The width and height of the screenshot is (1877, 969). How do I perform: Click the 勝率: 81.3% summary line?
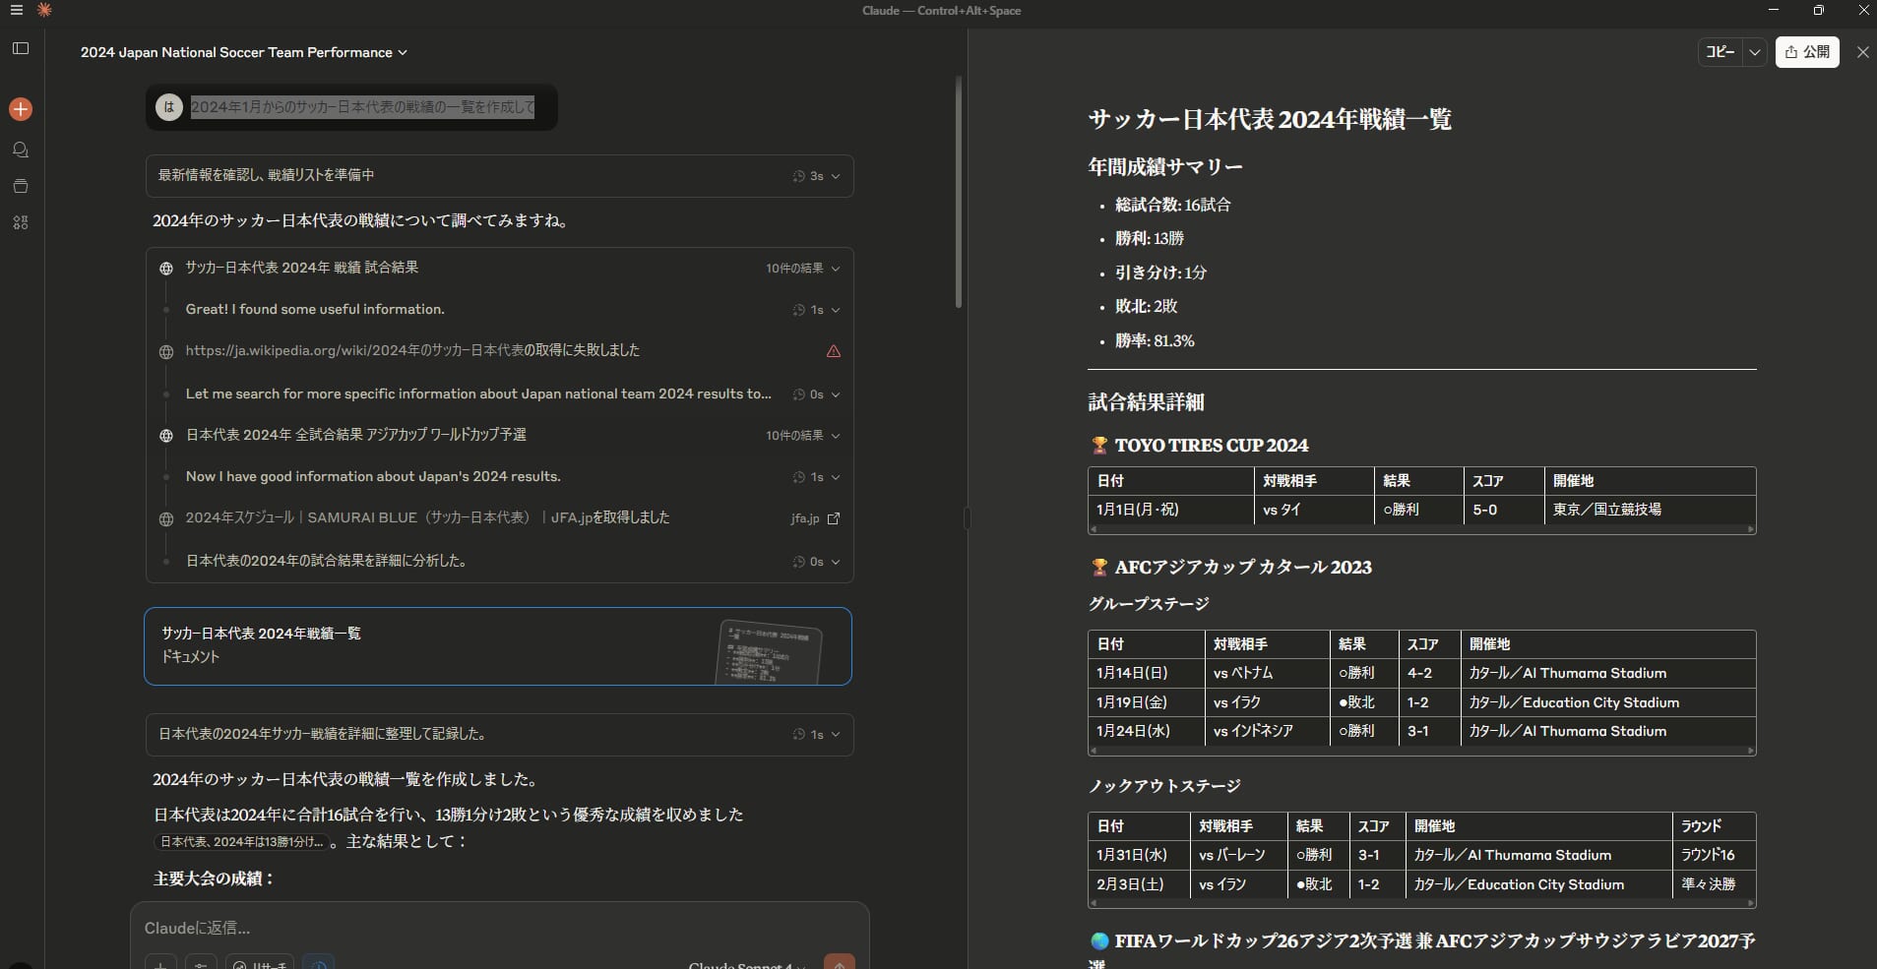click(1155, 340)
